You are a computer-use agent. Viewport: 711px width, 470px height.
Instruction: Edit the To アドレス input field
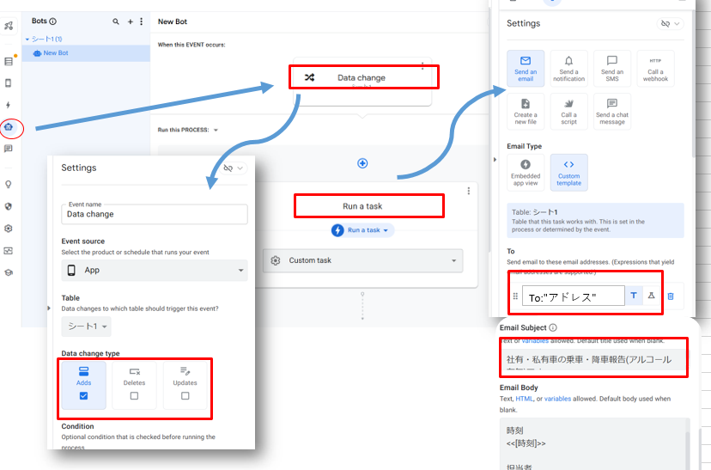(x=573, y=296)
